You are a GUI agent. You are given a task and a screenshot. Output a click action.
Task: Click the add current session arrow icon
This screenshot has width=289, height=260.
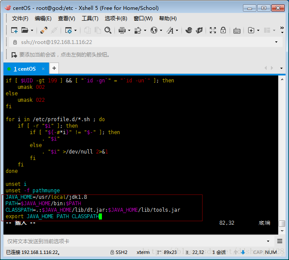click(x=14, y=55)
